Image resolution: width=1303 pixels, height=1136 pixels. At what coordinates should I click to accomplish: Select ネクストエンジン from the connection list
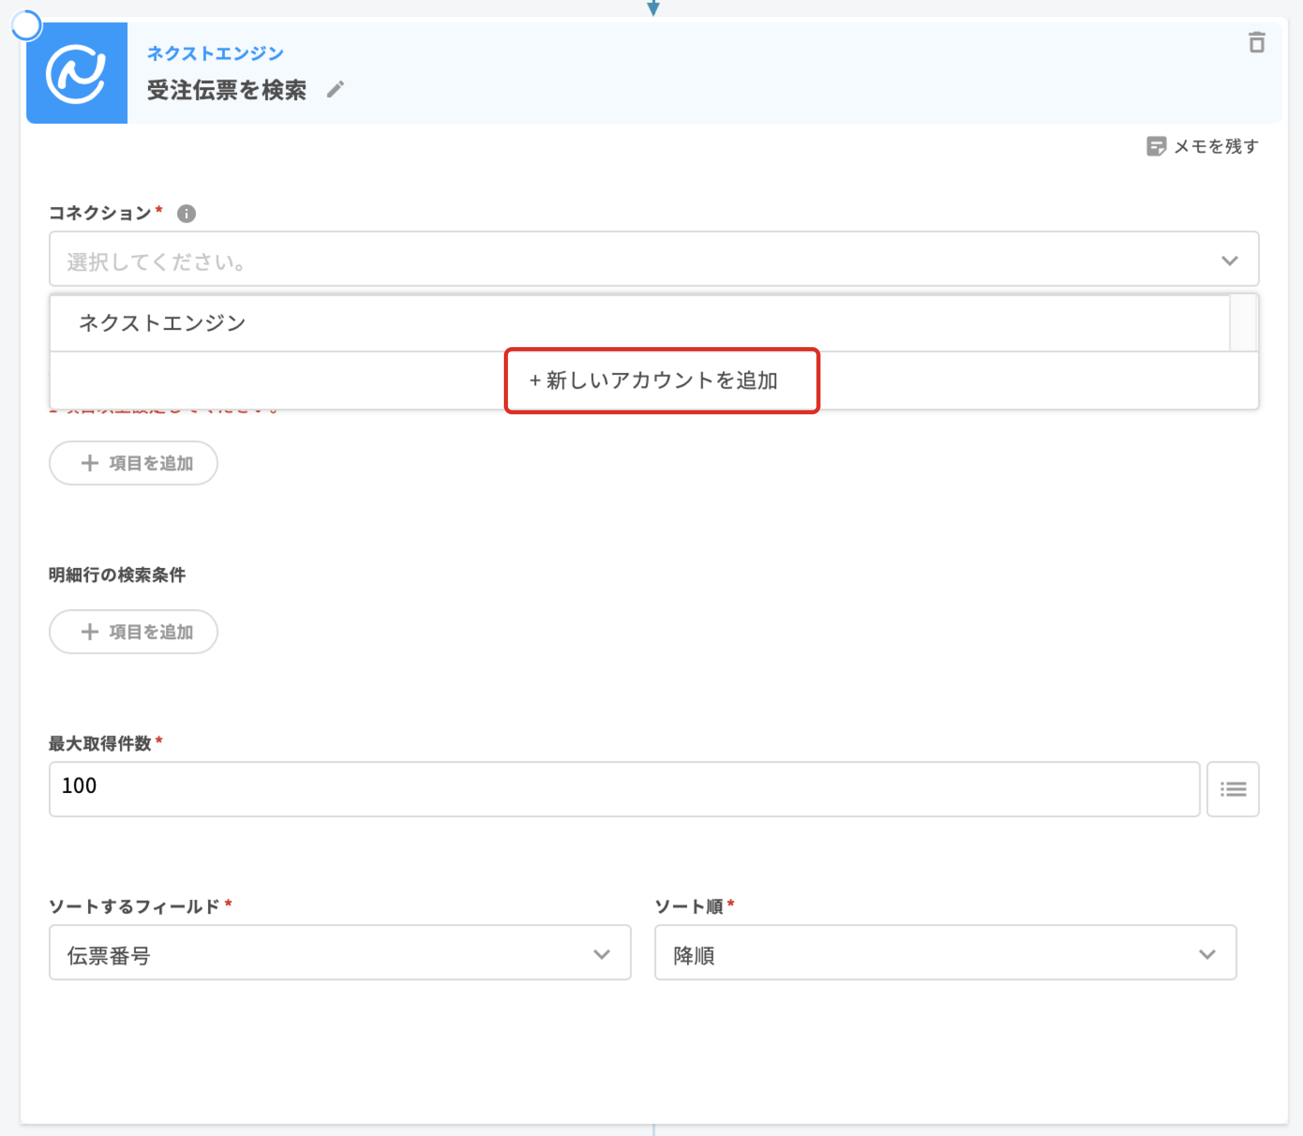pyautogui.click(x=162, y=323)
